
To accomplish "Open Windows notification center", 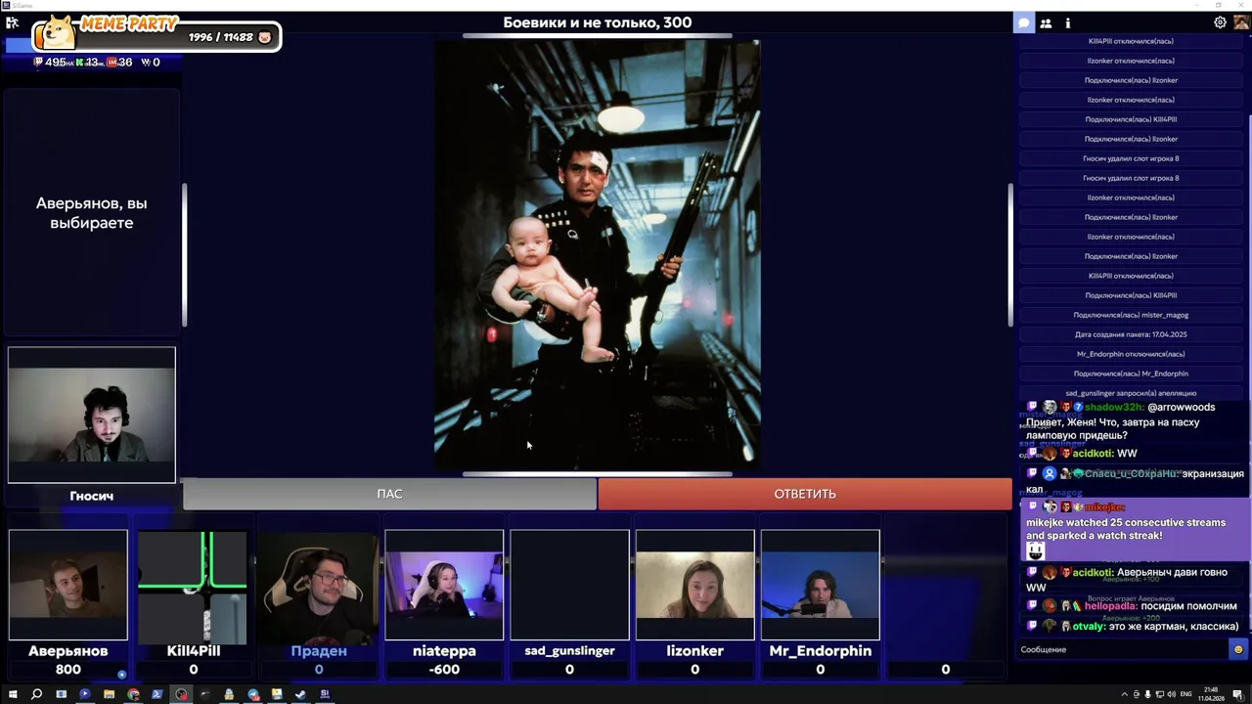I will point(1237,694).
